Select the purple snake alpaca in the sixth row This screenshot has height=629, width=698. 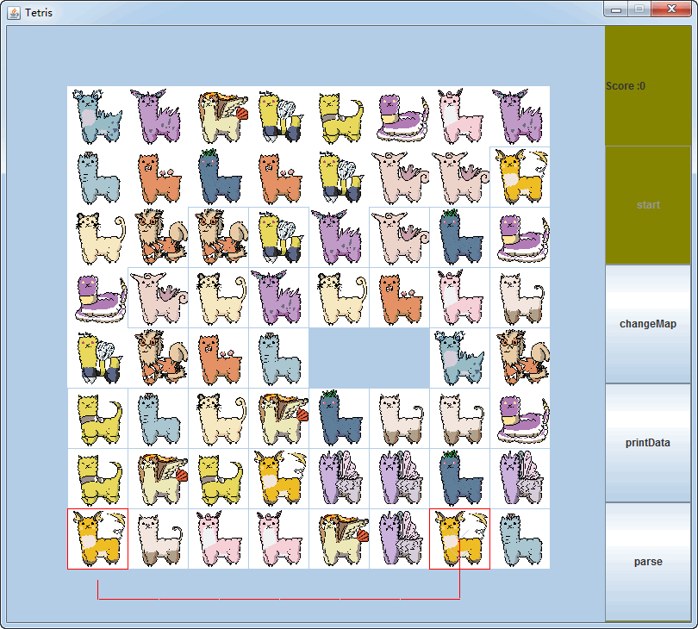520,419
